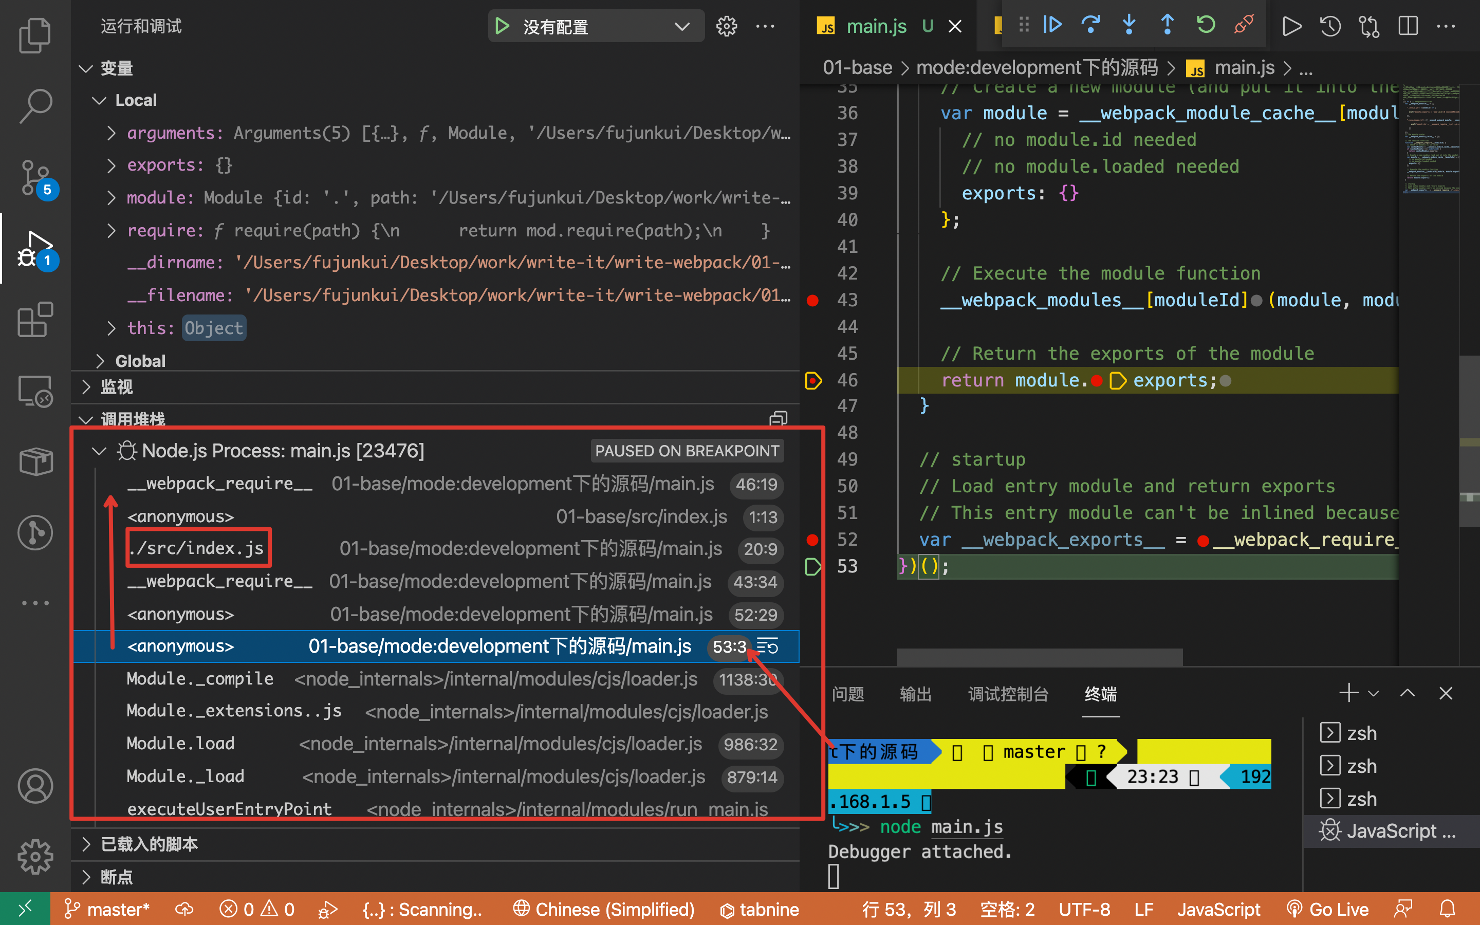Switch to the 问题 panel tab
The image size is (1480, 925).
[x=847, y=694]
